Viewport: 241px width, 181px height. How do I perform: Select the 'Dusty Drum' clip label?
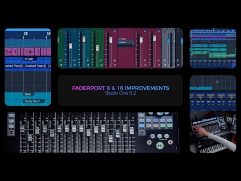(32, 101)
